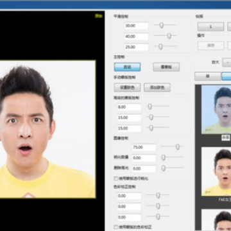The width and height of the screenshot is (231, 231).
Task: Select the lower 15.00 mask field
Action: [x=129, y=128]
